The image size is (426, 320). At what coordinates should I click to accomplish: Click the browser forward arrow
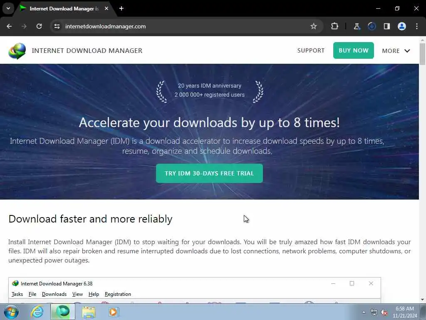click(24, 26)
